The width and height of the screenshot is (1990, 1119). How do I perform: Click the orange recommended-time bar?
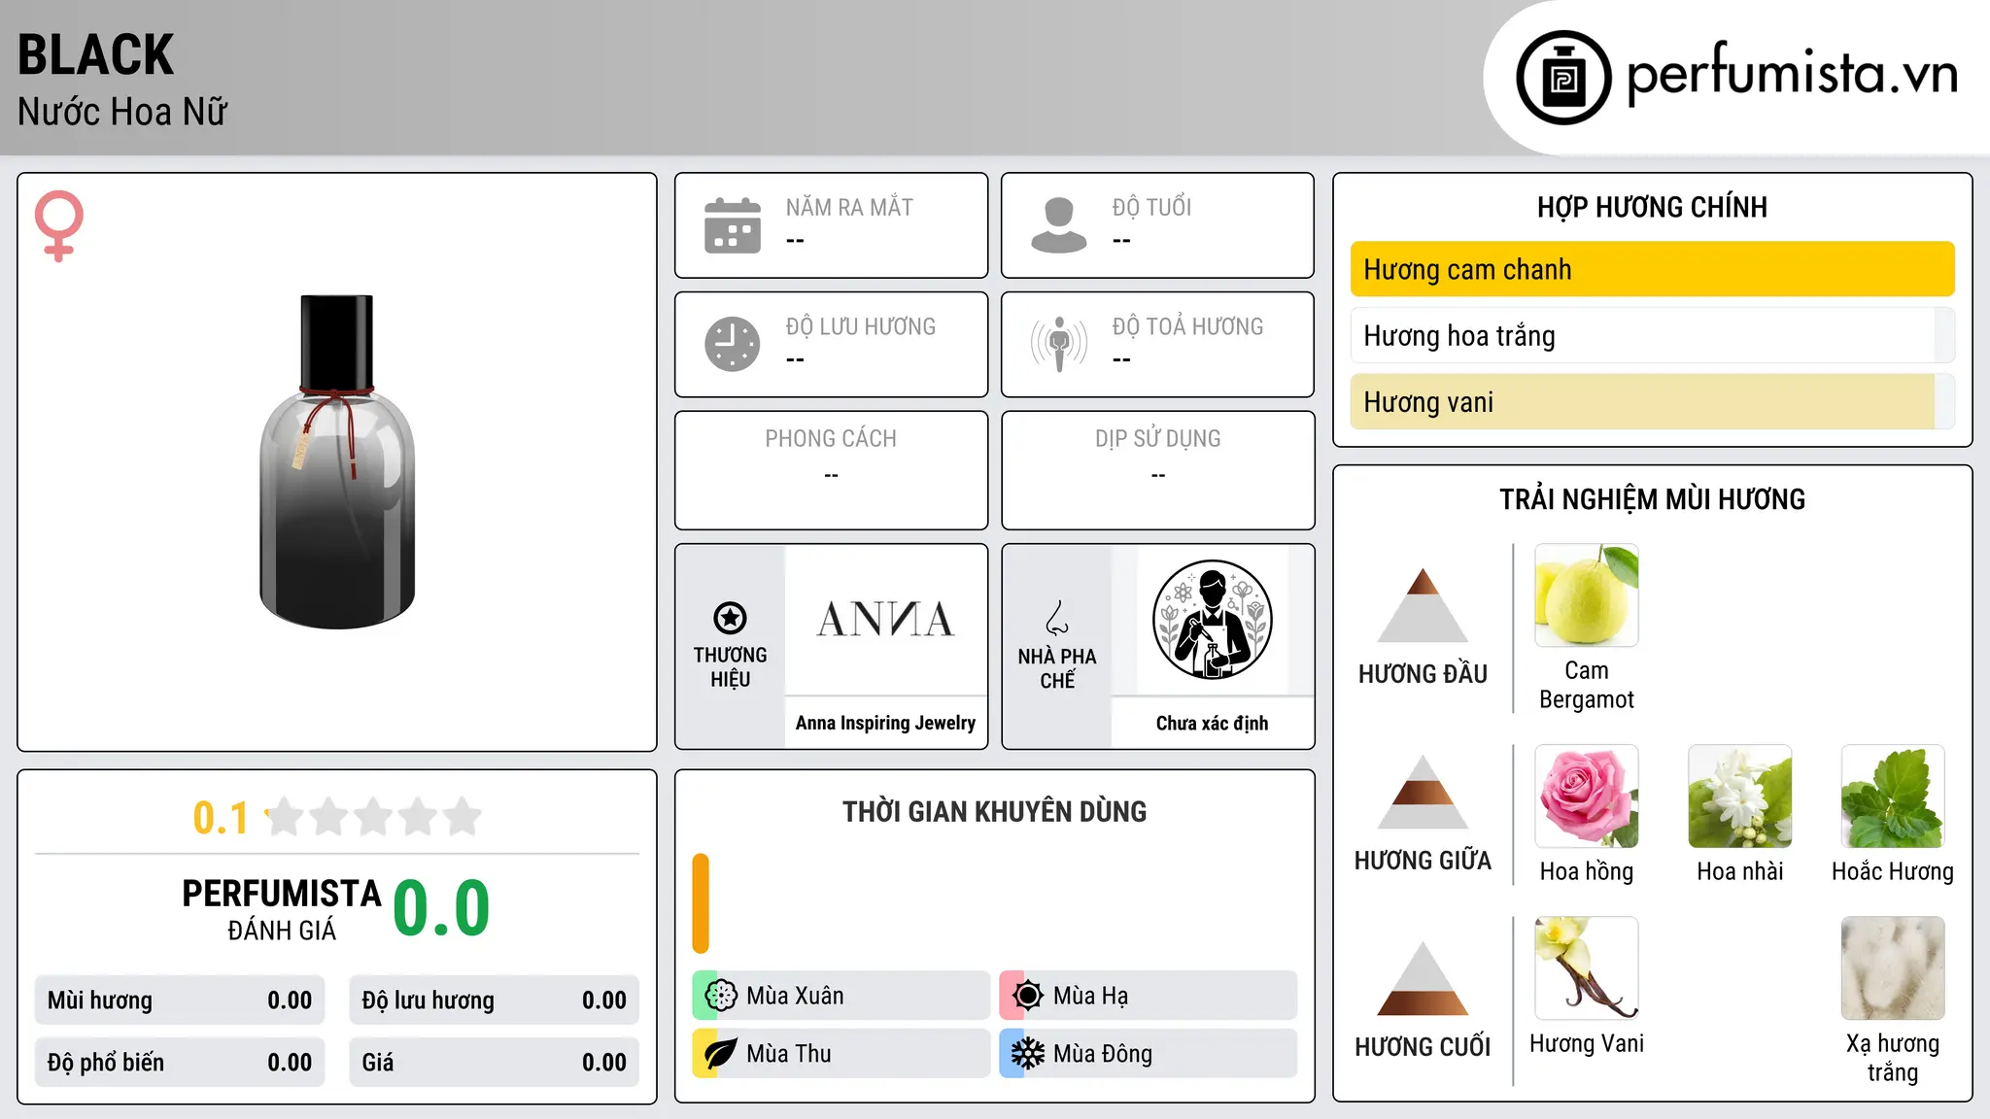click(x=701, y=903)
